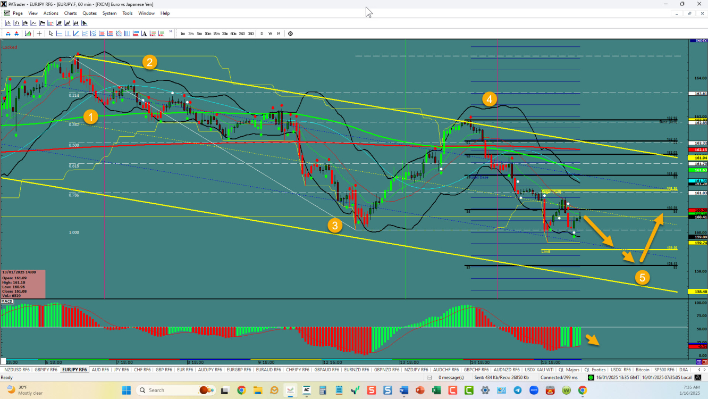This screenshot has height=399, width=708.
Task: Click the Windows taskbar Search box
Action: 175,390
